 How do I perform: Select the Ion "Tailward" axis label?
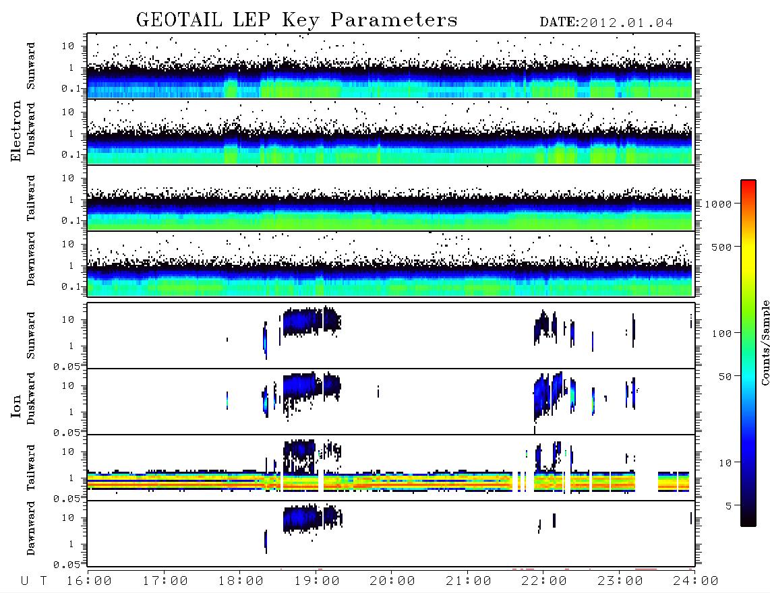31,468
